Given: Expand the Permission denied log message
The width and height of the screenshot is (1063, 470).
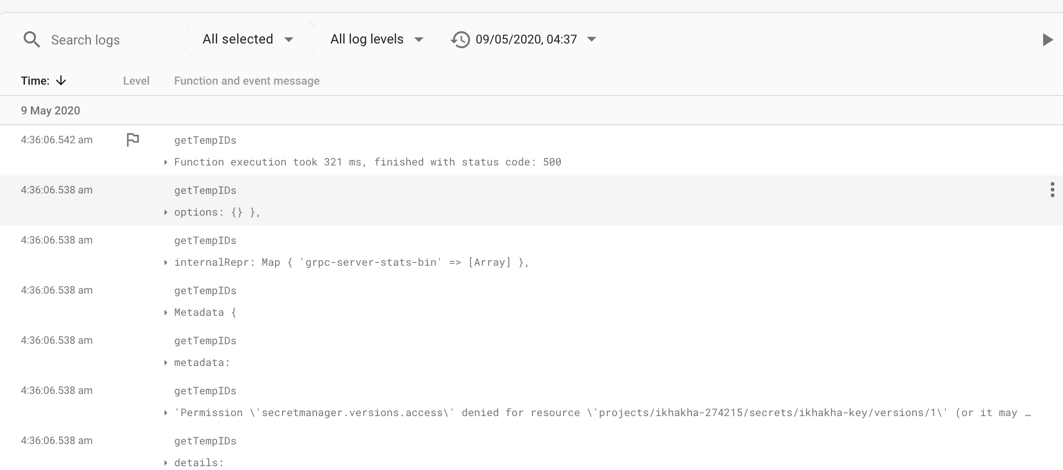Looking at the screenshot, I should (166, 412).
